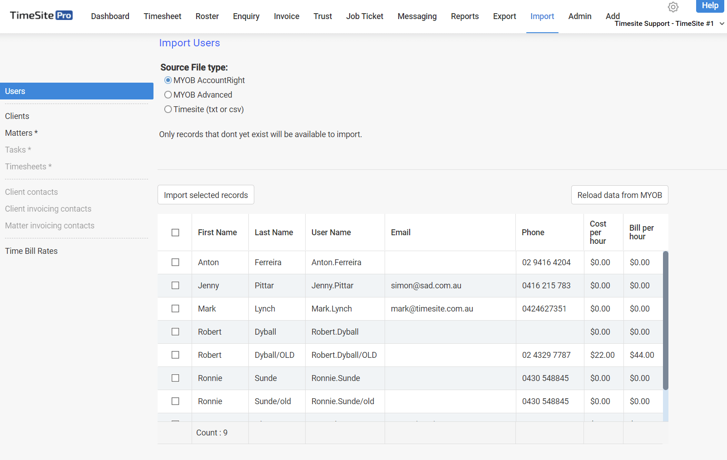Select Tasks in the sidebar
This screenshot has height=460, width=727.
(x=18, y=150)
